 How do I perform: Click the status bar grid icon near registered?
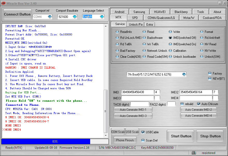click(194, 153)
